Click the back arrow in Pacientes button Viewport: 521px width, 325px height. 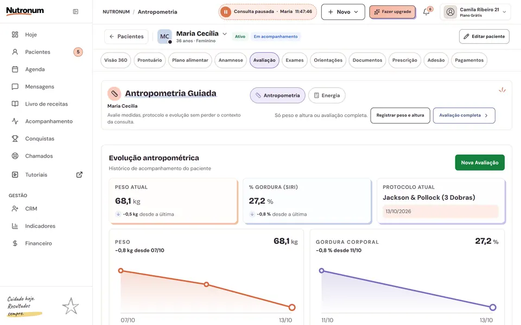pos(112,36)
